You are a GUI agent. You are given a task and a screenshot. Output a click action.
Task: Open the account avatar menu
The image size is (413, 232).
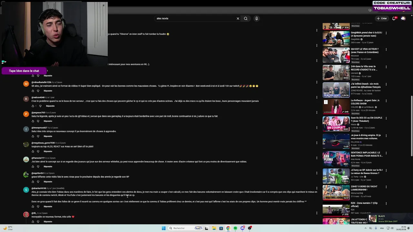pyautogui.click(x=403, y=18)
